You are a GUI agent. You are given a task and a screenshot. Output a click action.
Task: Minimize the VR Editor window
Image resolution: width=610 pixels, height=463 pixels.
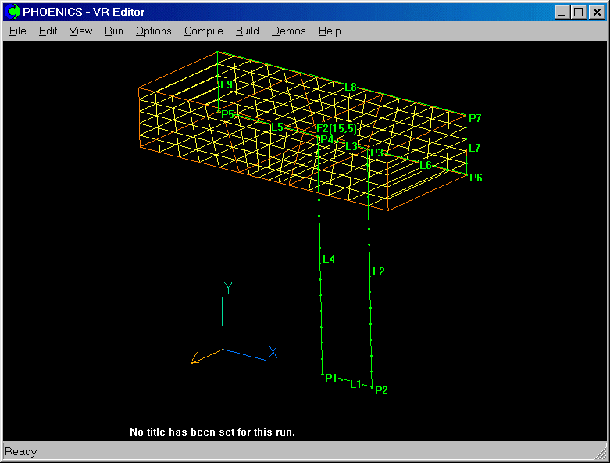point(562,12)
